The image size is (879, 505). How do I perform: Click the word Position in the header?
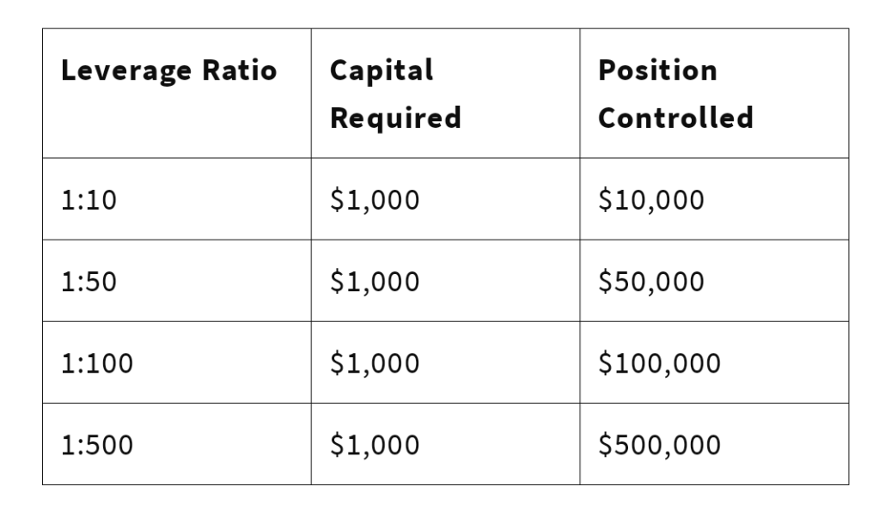pos(657,71)
